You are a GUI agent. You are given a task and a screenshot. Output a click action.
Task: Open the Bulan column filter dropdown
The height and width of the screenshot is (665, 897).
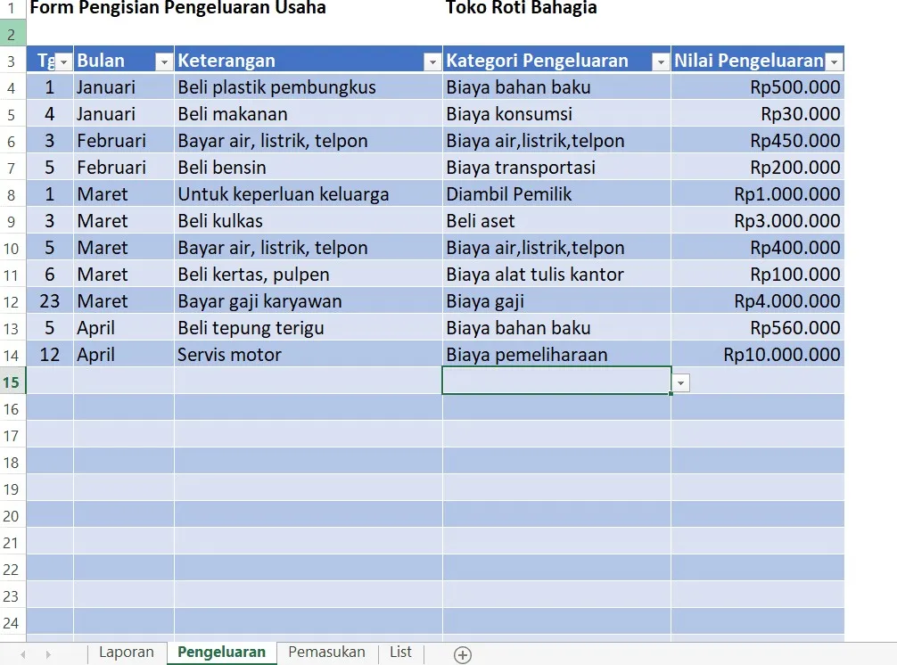(162, 61)
